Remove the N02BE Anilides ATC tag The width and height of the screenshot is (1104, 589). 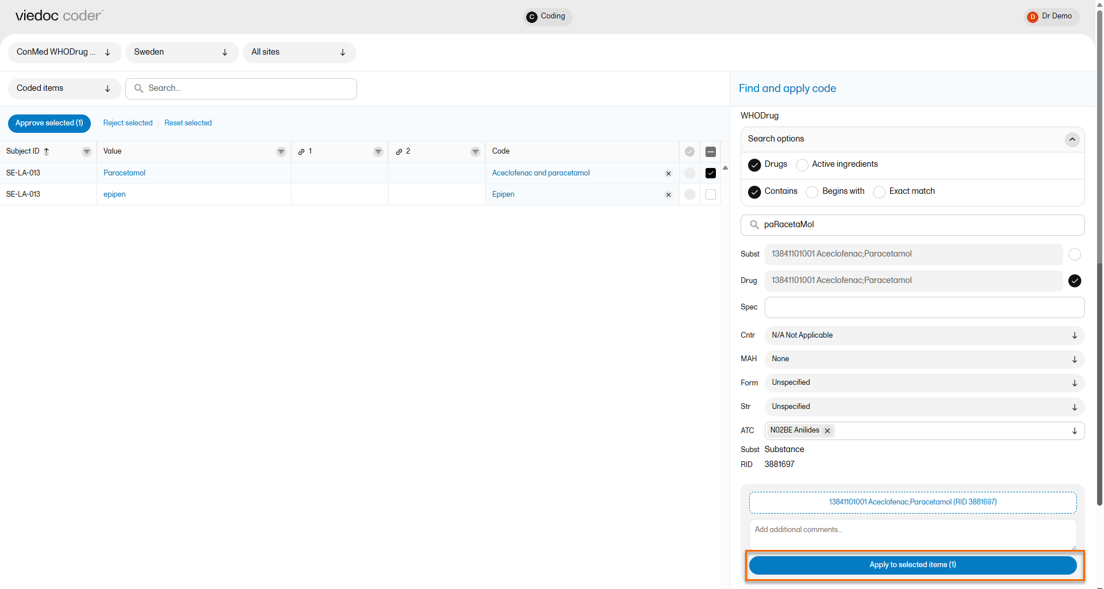coord(827,431)
